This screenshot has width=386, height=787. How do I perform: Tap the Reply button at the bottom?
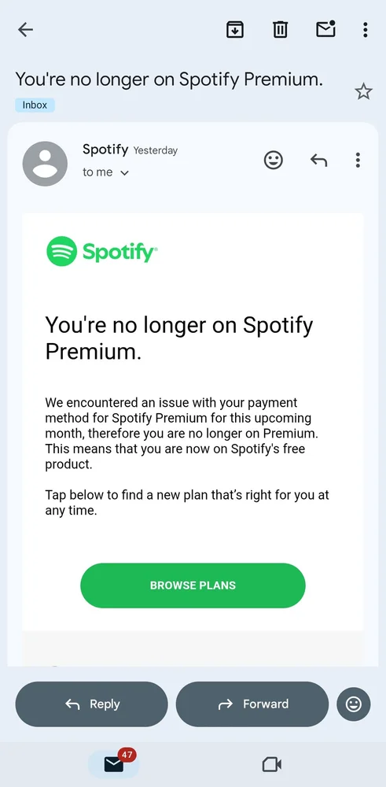[92, 704]
